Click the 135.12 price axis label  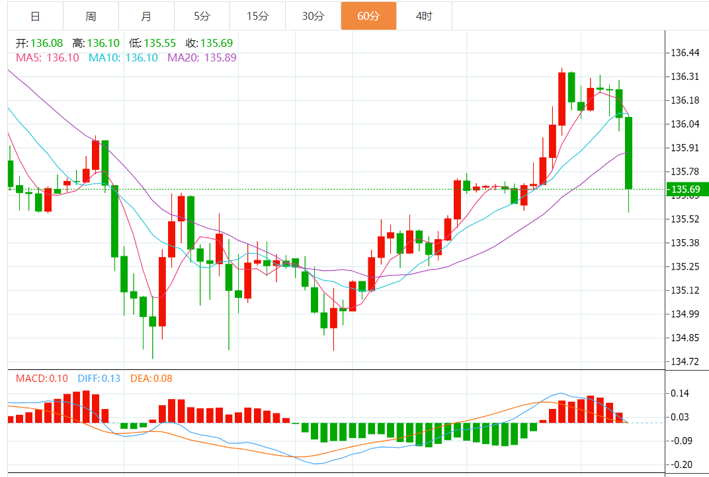(685, 291)
